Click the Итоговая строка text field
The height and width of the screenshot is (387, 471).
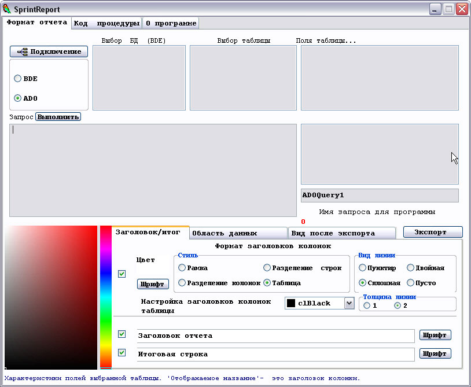tap(276, 354)
